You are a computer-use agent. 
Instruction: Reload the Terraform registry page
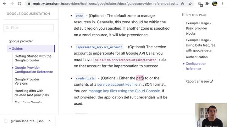[x=20, y=4]
